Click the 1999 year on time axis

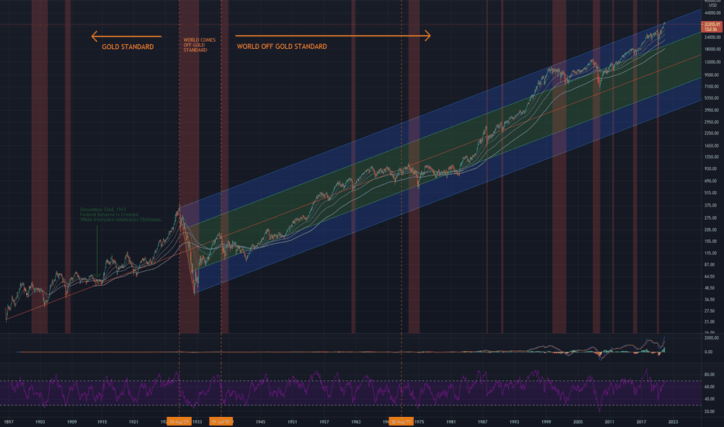click(x=546, y=422)
